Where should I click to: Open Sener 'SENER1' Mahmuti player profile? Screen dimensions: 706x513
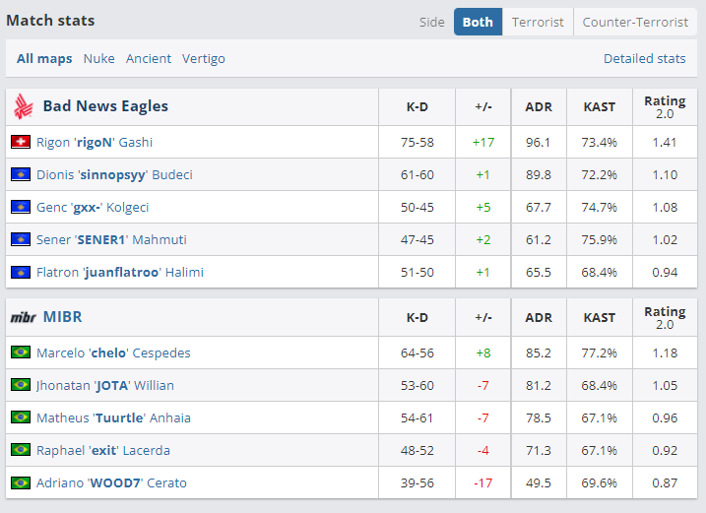coord(111,239)
